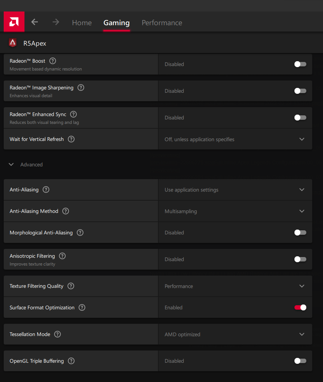Open help icon beside Anti-Aliasing Method

(66, 211)
